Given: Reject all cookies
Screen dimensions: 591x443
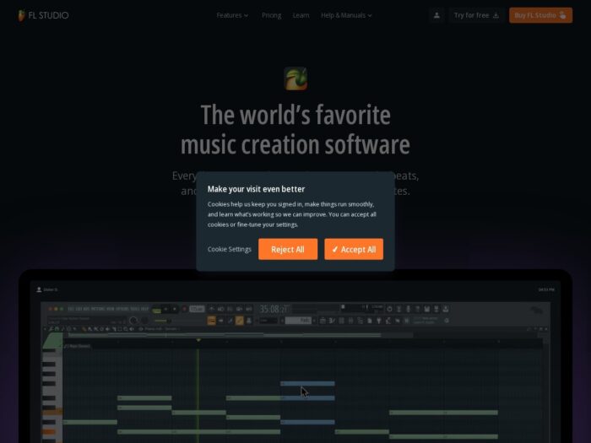Looking at the screenshot, I should [x=288, y=249].
